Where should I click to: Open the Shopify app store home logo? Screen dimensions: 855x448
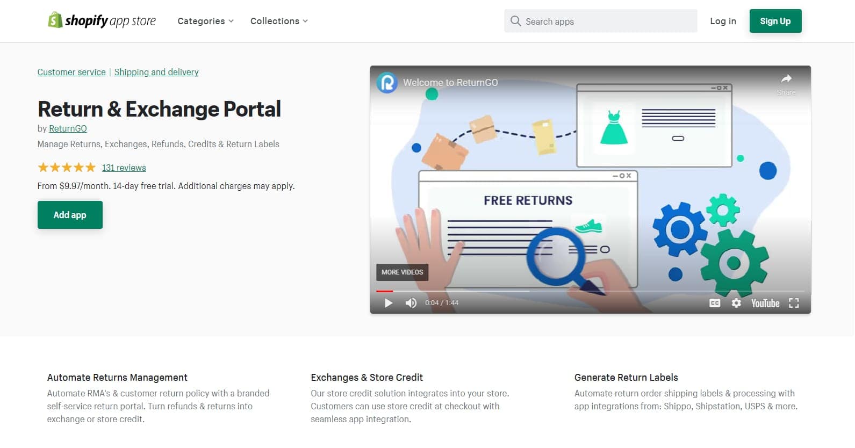[102, 20]
